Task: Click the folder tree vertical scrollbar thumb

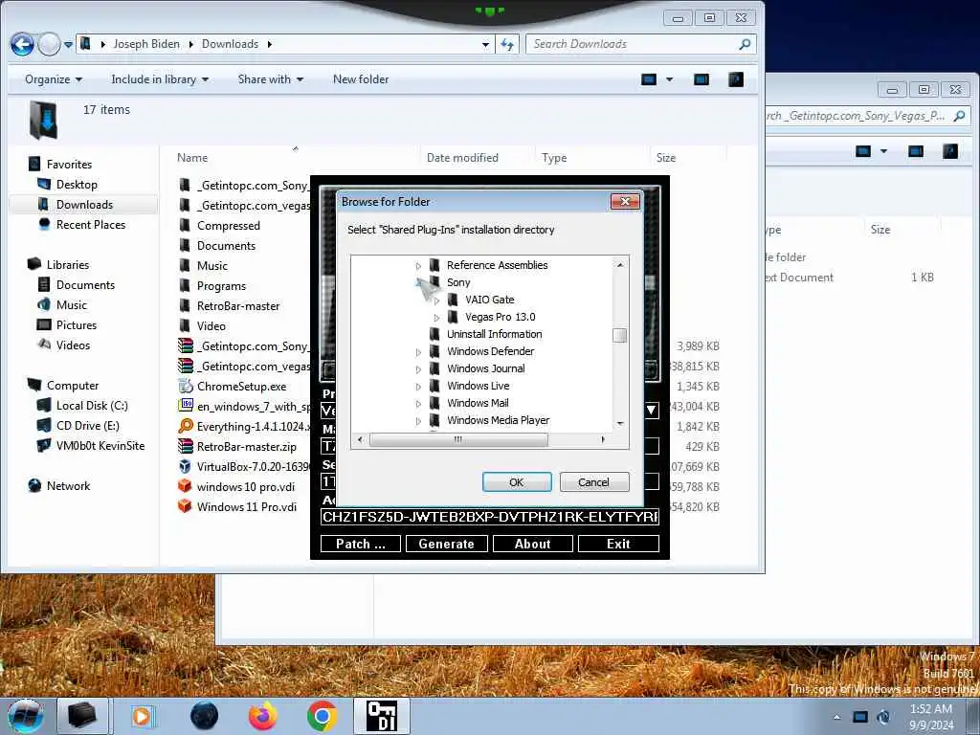Action: coord(619,336)
